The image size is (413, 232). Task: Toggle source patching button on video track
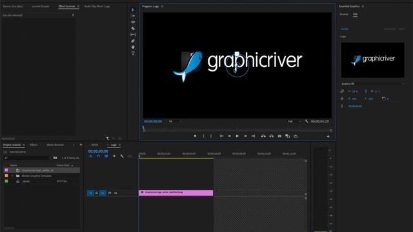[90, 193]
